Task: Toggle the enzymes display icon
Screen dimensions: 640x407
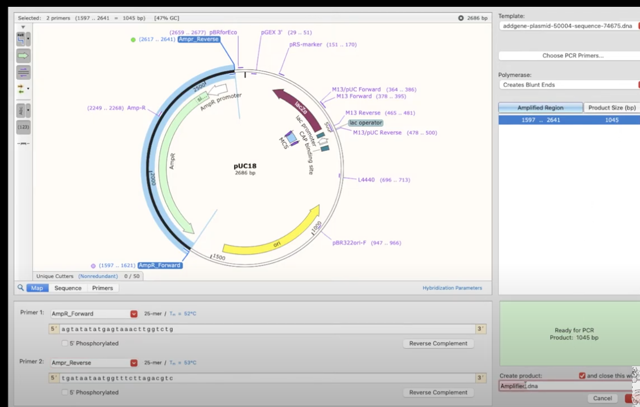Action: click(x=20, y=39)
